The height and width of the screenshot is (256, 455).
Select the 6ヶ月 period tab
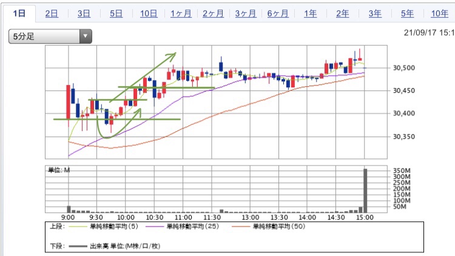(278, 13)
